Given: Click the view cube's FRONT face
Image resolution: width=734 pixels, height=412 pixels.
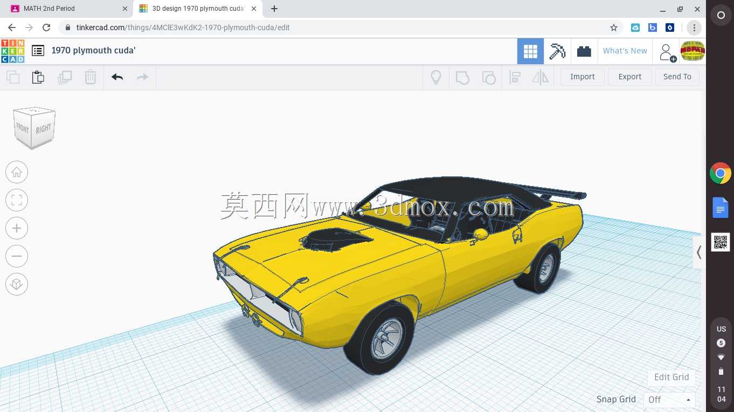Looking at the screenshot, I should click(x=23, y=128).
